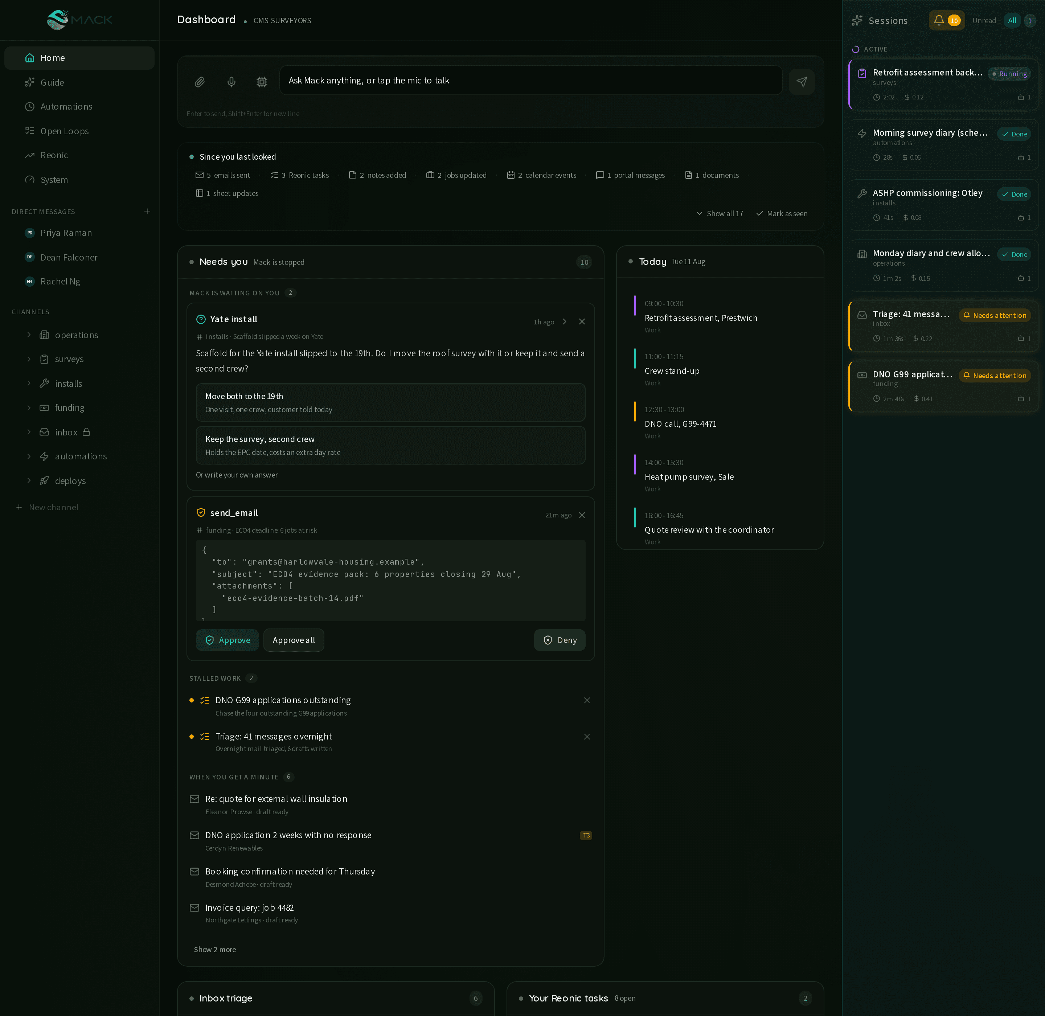Expand the funding channel

29,408
